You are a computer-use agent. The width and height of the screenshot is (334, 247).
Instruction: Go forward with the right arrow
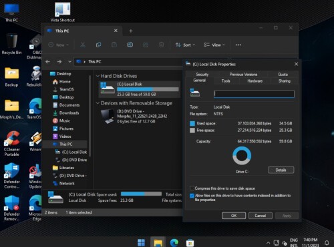pyautogui.click(x=59, y=61)
